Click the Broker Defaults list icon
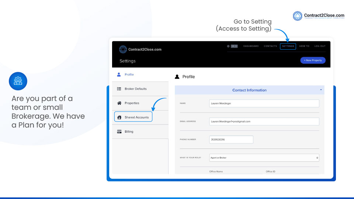The height and width of the screenshot is (199, 354). coord(119,89)
